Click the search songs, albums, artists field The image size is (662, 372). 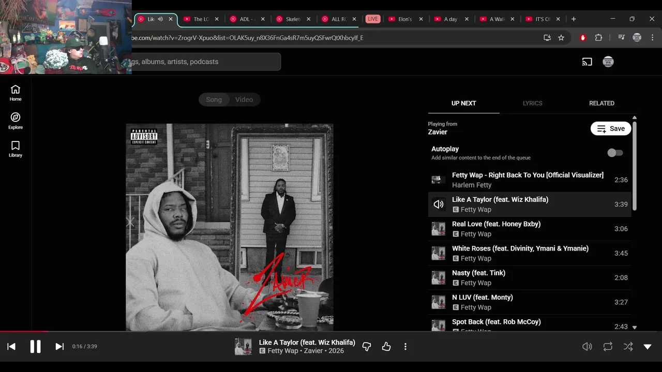point(206,61)
